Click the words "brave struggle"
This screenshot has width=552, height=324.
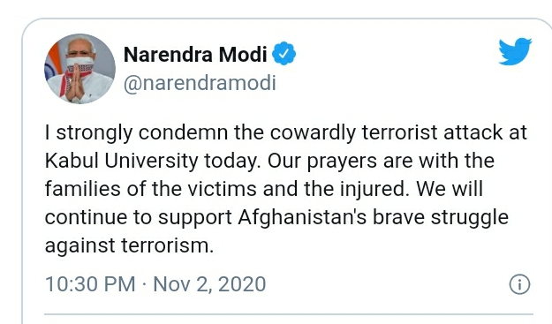[441, 217]
